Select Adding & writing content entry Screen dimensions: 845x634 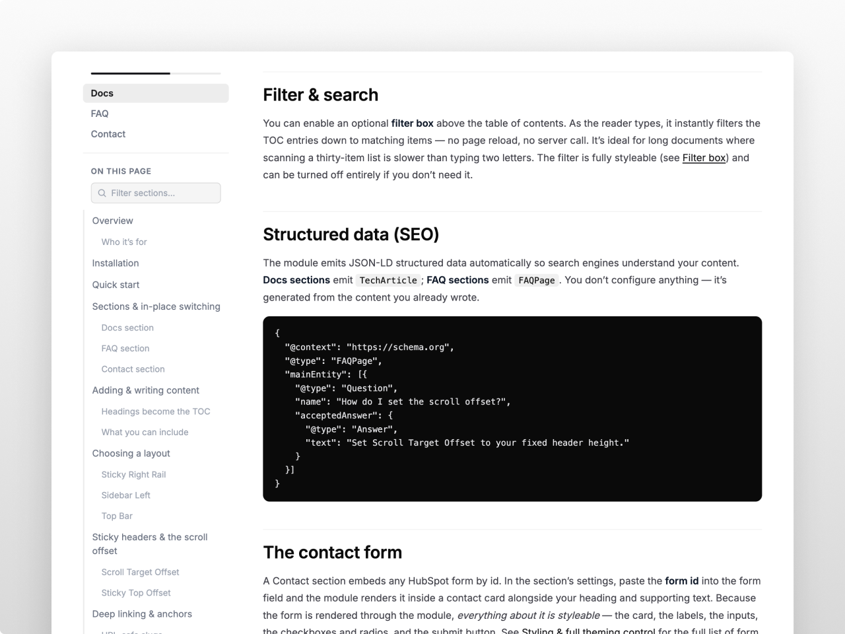pos(145,390)
